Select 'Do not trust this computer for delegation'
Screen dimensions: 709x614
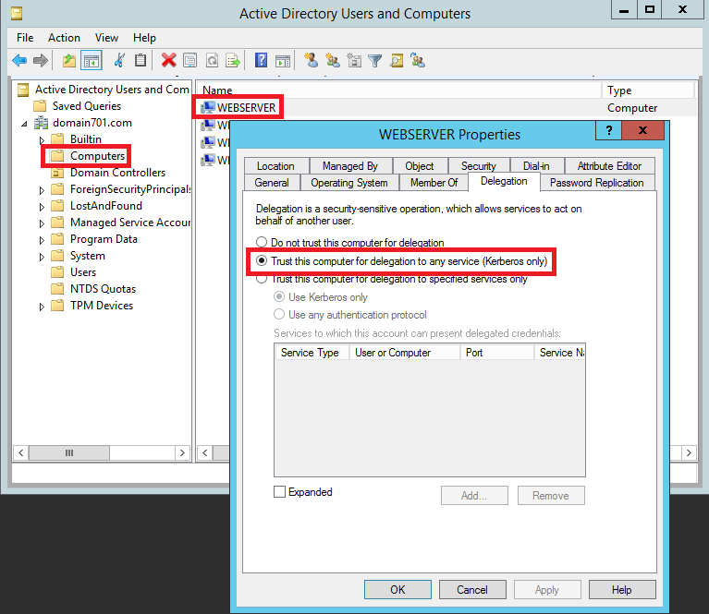click(262, 243)
